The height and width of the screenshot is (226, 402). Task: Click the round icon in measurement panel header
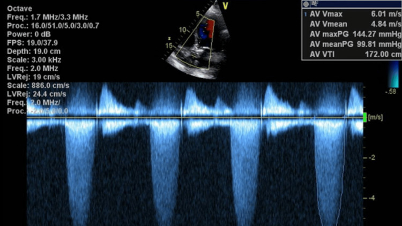point(306,4)
